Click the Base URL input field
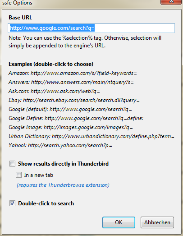 [91, 28]
